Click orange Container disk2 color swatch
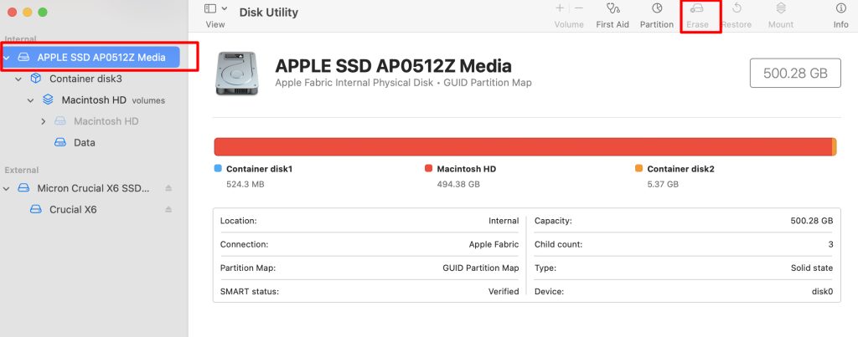 (x=638, y=168)
